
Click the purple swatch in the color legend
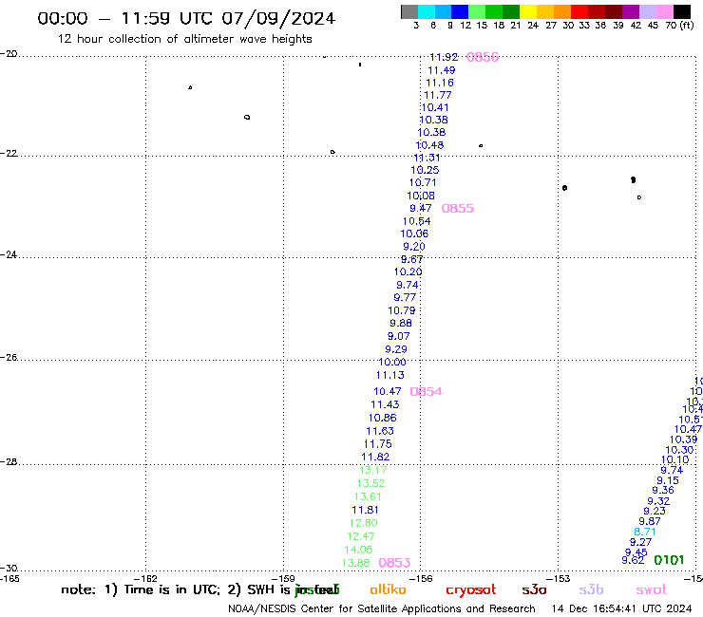(631, 11)
